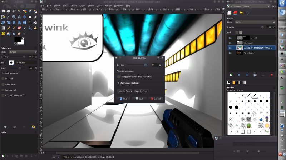The image size is (286, 160).
Task: Expand the Brush Dynamics section
Action: tap(3, 74)
